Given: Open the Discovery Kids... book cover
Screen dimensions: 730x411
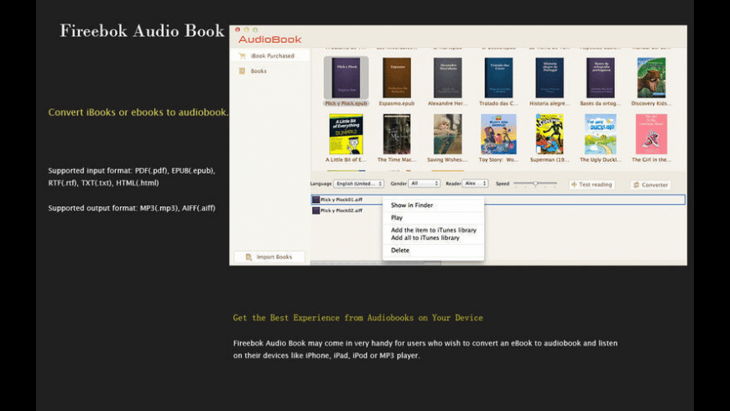Looking at the screenshot, I should pyautogui.click(x=651, y=78).
